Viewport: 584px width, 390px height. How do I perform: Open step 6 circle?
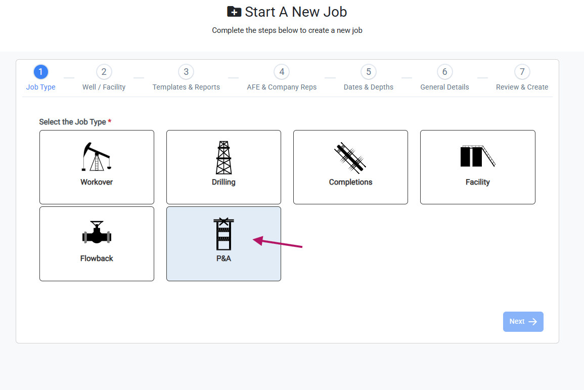click(444, 72)
